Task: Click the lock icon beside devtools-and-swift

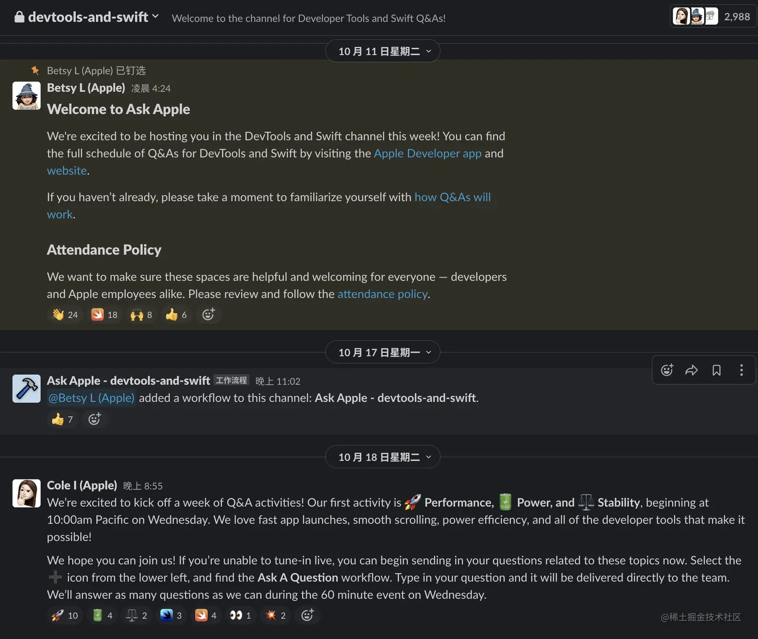Action: pyautogui.click(x=19, y=17)
